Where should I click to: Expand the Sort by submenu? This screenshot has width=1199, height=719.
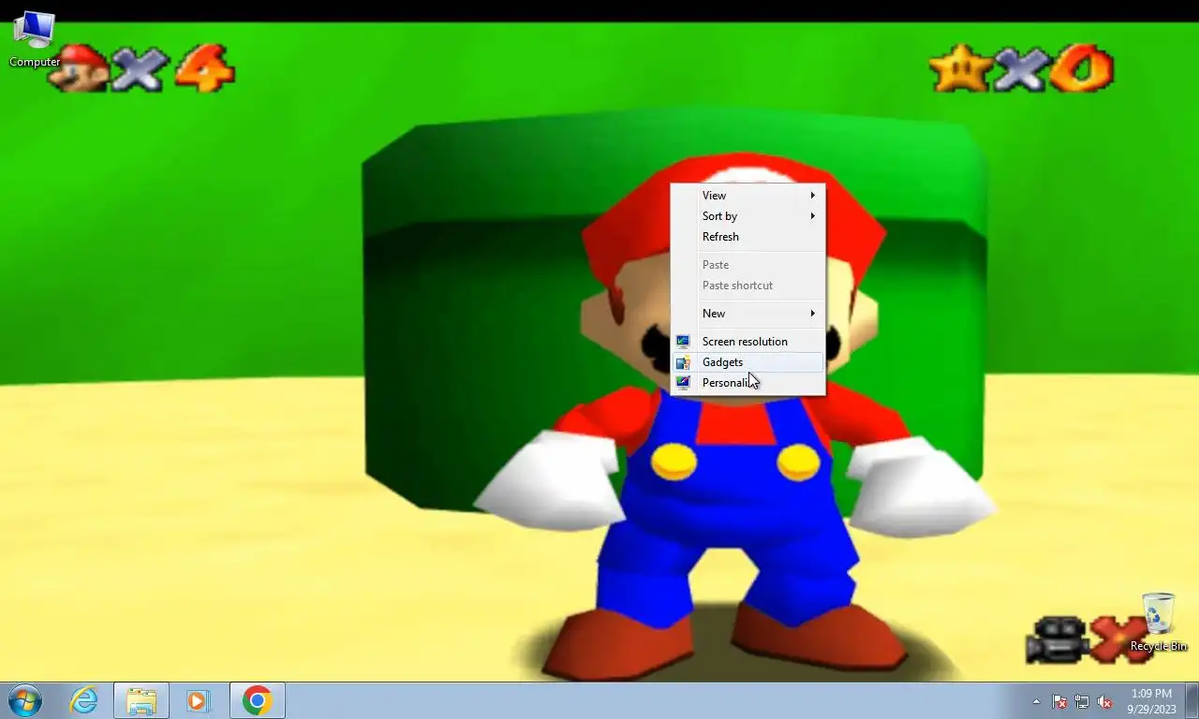coord(748,216)
